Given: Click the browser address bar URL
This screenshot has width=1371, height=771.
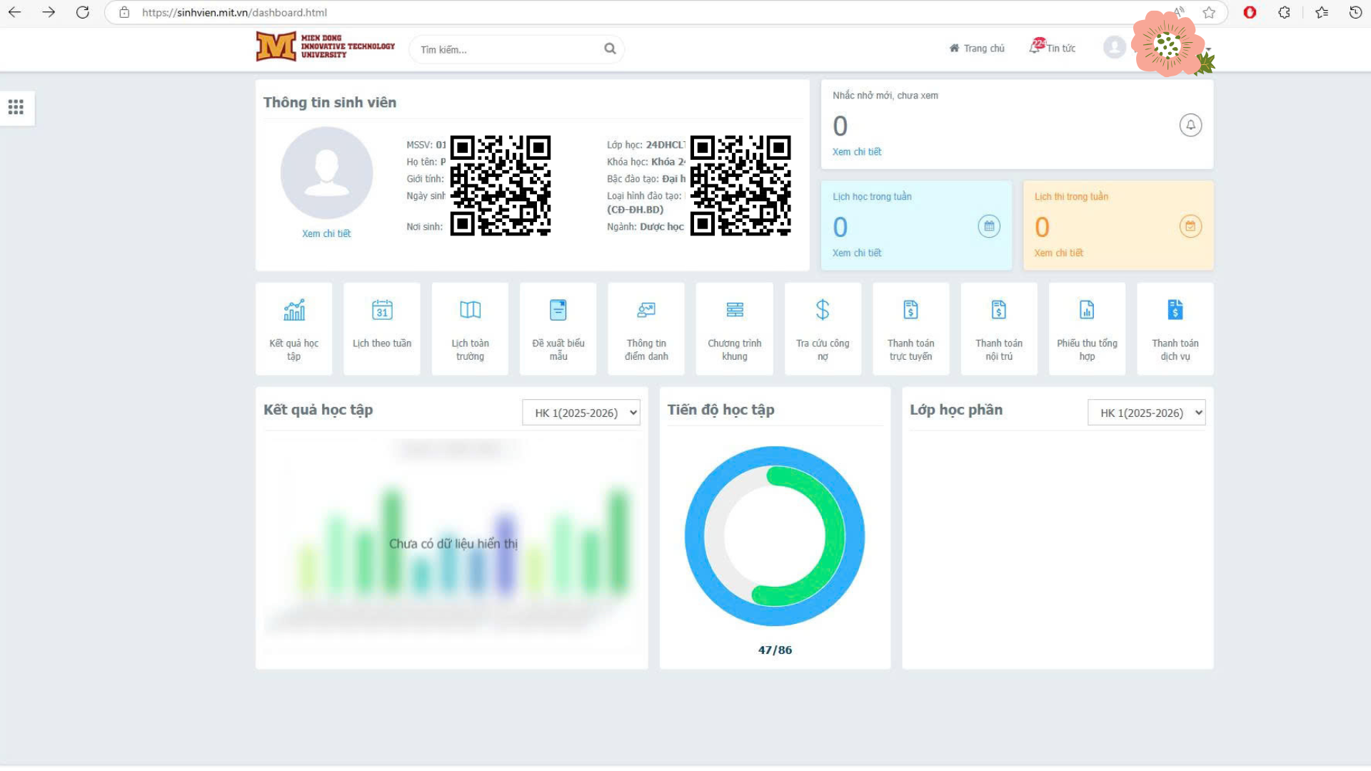Looking at the screenshot, I should pyautogui.click(x=234, y=12).
